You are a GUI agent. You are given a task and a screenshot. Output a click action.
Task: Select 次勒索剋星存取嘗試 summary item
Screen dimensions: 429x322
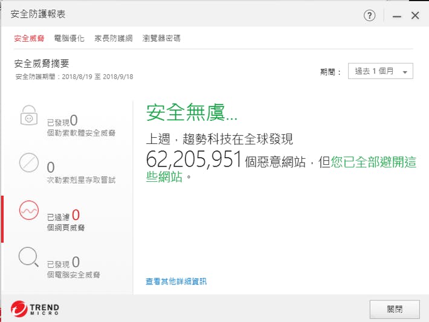click(81, 179)
